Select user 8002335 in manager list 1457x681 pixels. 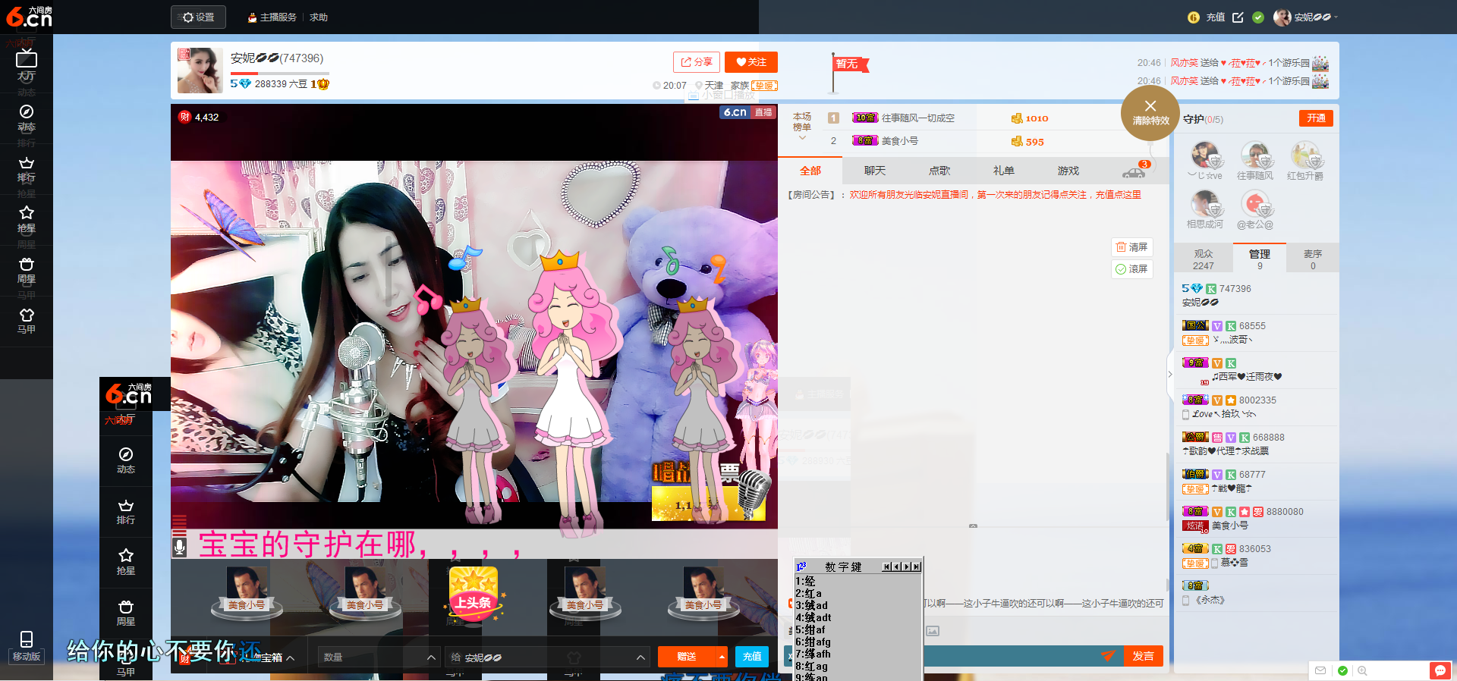coord(1256,407)
